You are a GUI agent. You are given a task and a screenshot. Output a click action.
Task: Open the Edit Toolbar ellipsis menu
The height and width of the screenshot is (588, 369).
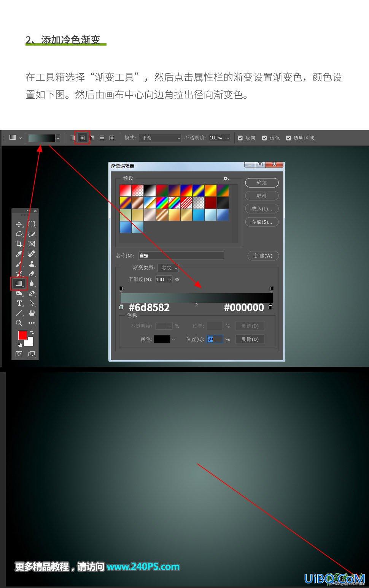(x=32, y=323)
